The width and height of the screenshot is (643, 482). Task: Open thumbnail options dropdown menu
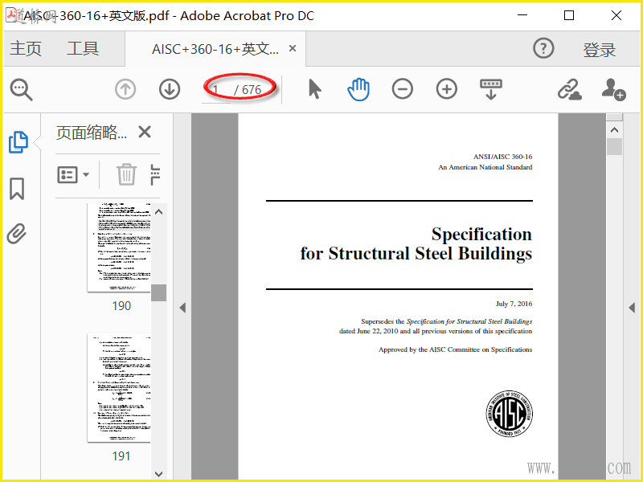73,174
